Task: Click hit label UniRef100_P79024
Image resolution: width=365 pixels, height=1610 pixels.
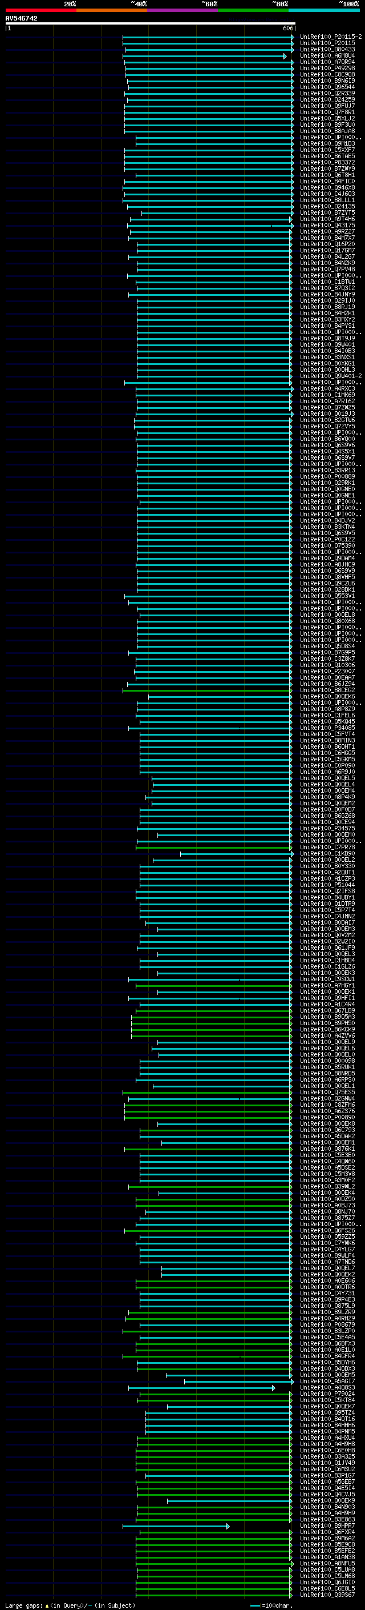Action: tap(327, 1394)
